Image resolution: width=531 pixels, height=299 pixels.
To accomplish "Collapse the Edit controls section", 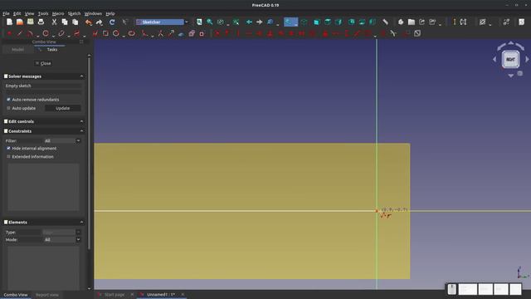I will [81, 121].
